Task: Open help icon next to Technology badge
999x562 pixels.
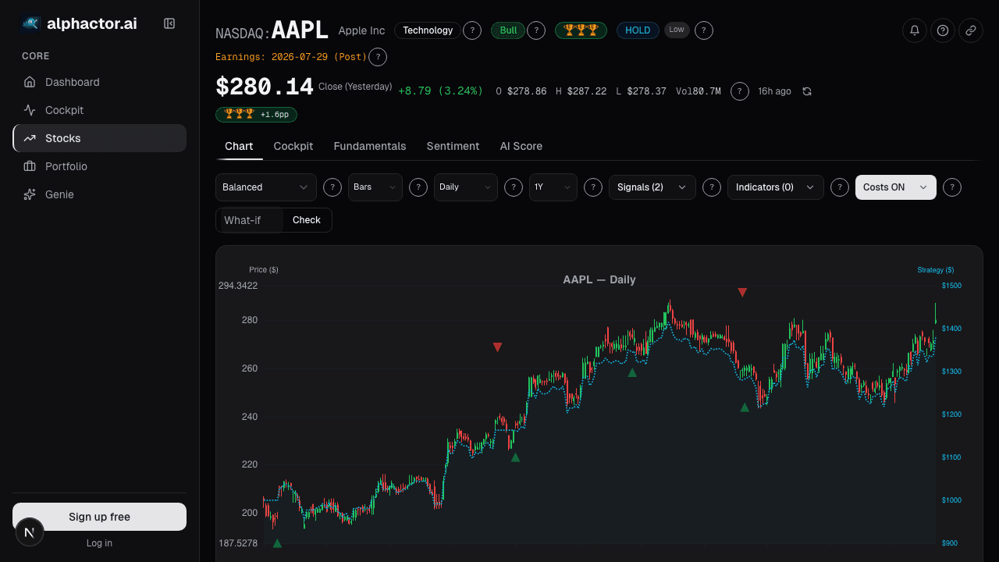Action: [x=472, y=30]
